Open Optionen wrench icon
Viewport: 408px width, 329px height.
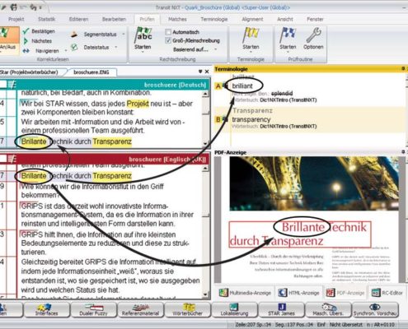[x=313, y=35]
